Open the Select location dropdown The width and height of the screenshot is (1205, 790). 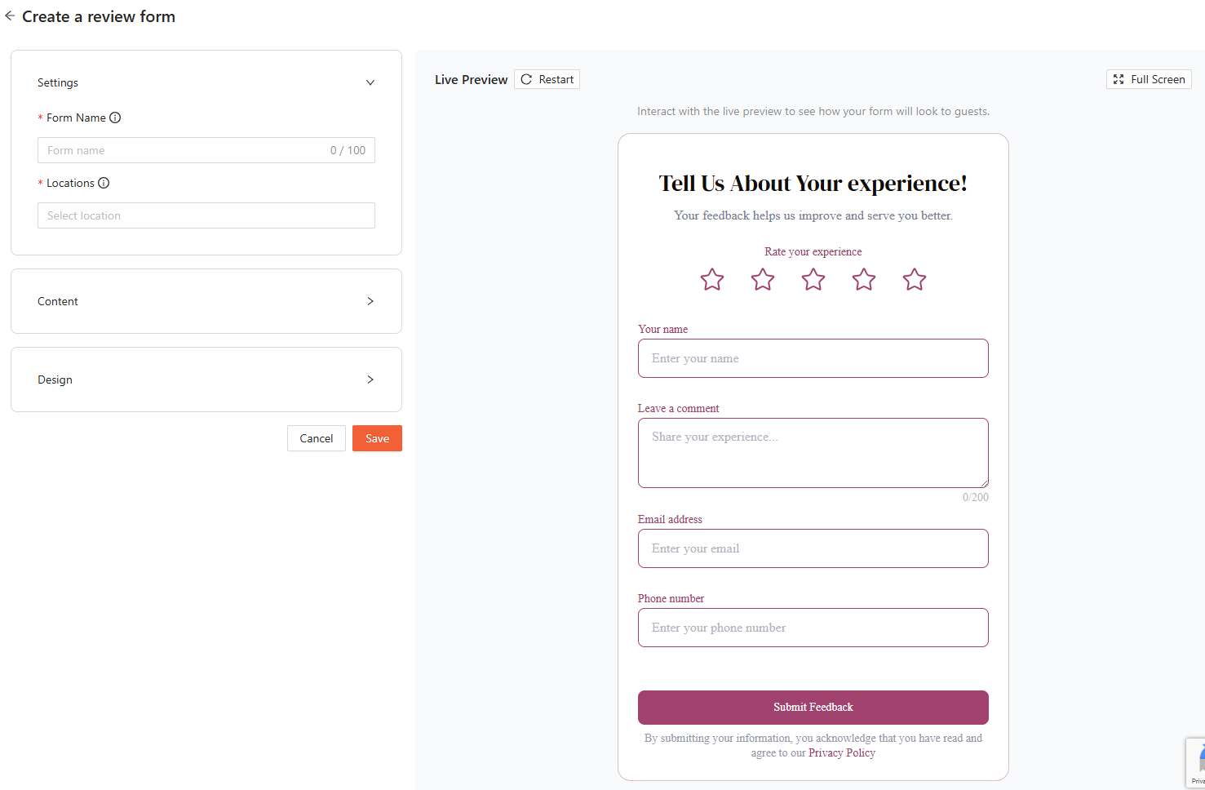[206, 215]
